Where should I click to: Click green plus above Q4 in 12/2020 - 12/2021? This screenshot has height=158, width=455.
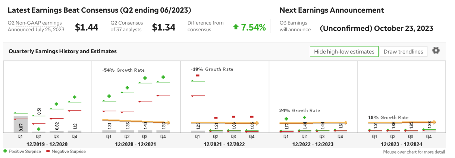pyautogui.click(x=163, y=77)
